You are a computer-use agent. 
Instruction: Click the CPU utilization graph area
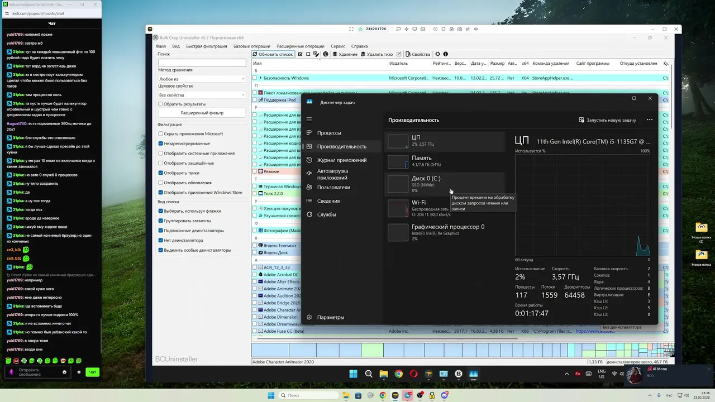[583, 205]
